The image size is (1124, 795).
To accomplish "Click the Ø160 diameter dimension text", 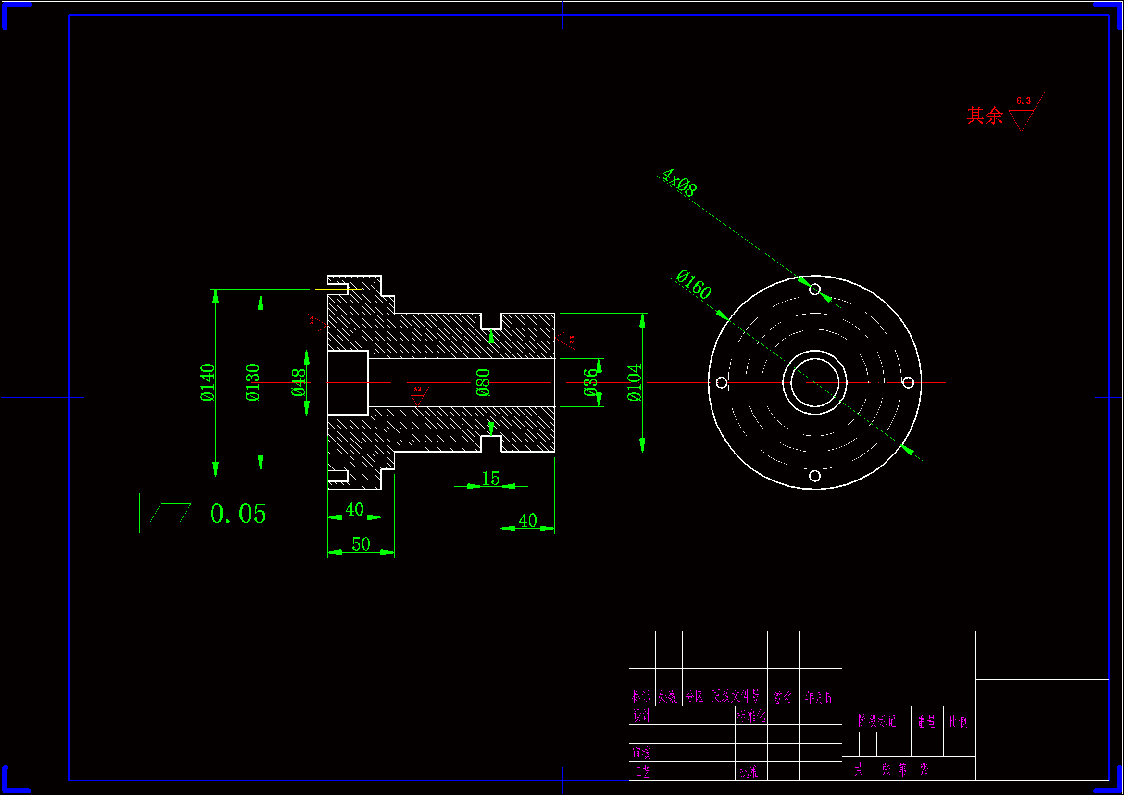I will pyautogui.click(x=694, y=284).
